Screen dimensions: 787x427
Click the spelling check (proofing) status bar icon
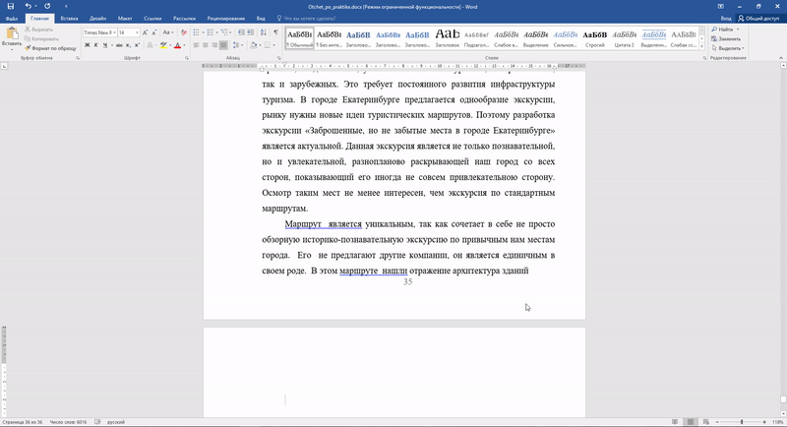click(x=97, y=422)
